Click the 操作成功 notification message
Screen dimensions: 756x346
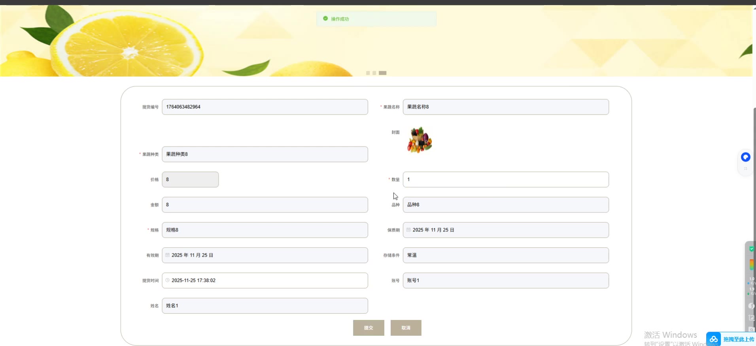point(376,19)
